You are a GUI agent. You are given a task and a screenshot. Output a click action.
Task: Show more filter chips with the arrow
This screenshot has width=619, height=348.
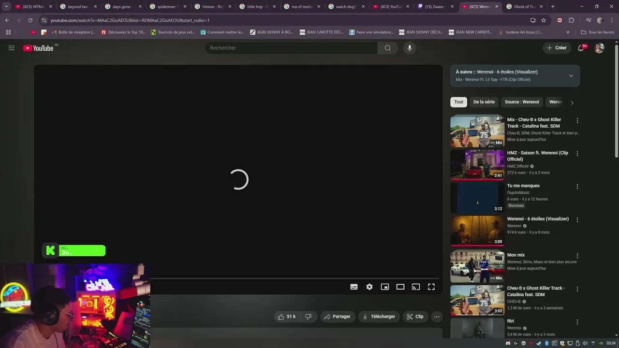pos(572,102)
